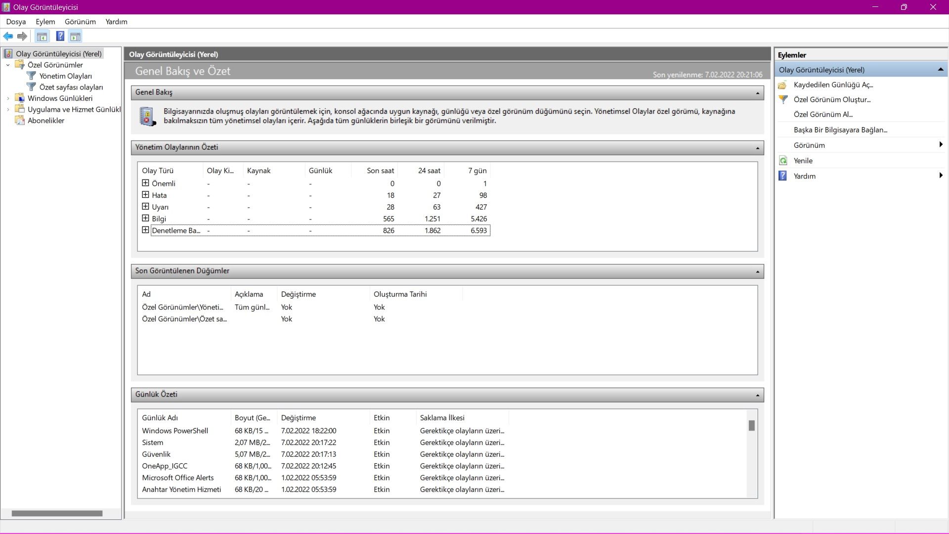Click Başka Bir Bilgisayara Bağlan action
This screenshot has height=534, width=949.
tap(840, 130)
